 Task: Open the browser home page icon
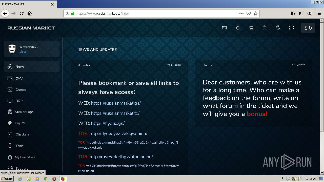30,13
